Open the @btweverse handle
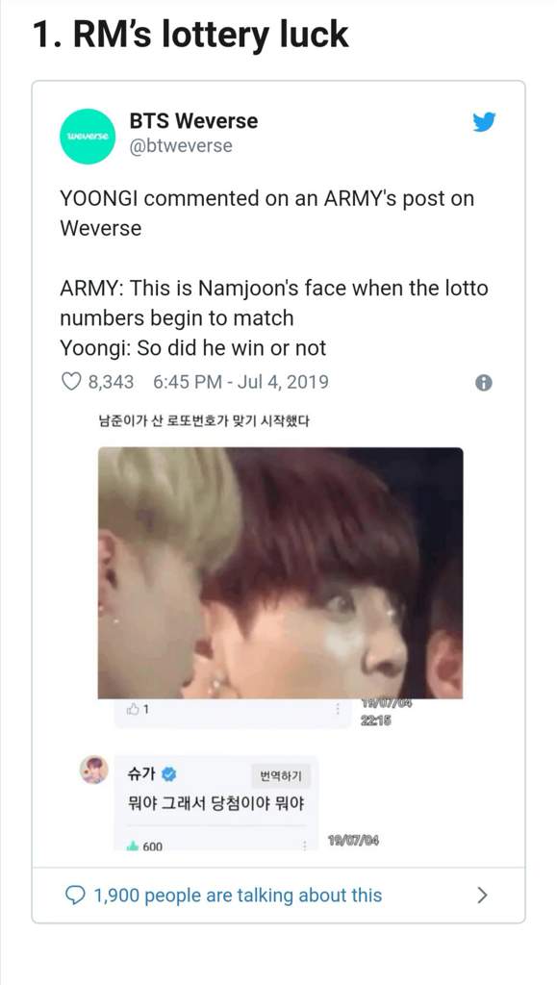Image resolution: width=557 pixels, height=985 pixels. (181, 146)
